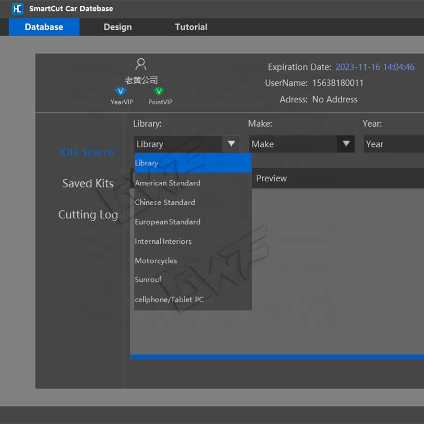Choose Motorcycles from the library list

click(x=156, y=261)
